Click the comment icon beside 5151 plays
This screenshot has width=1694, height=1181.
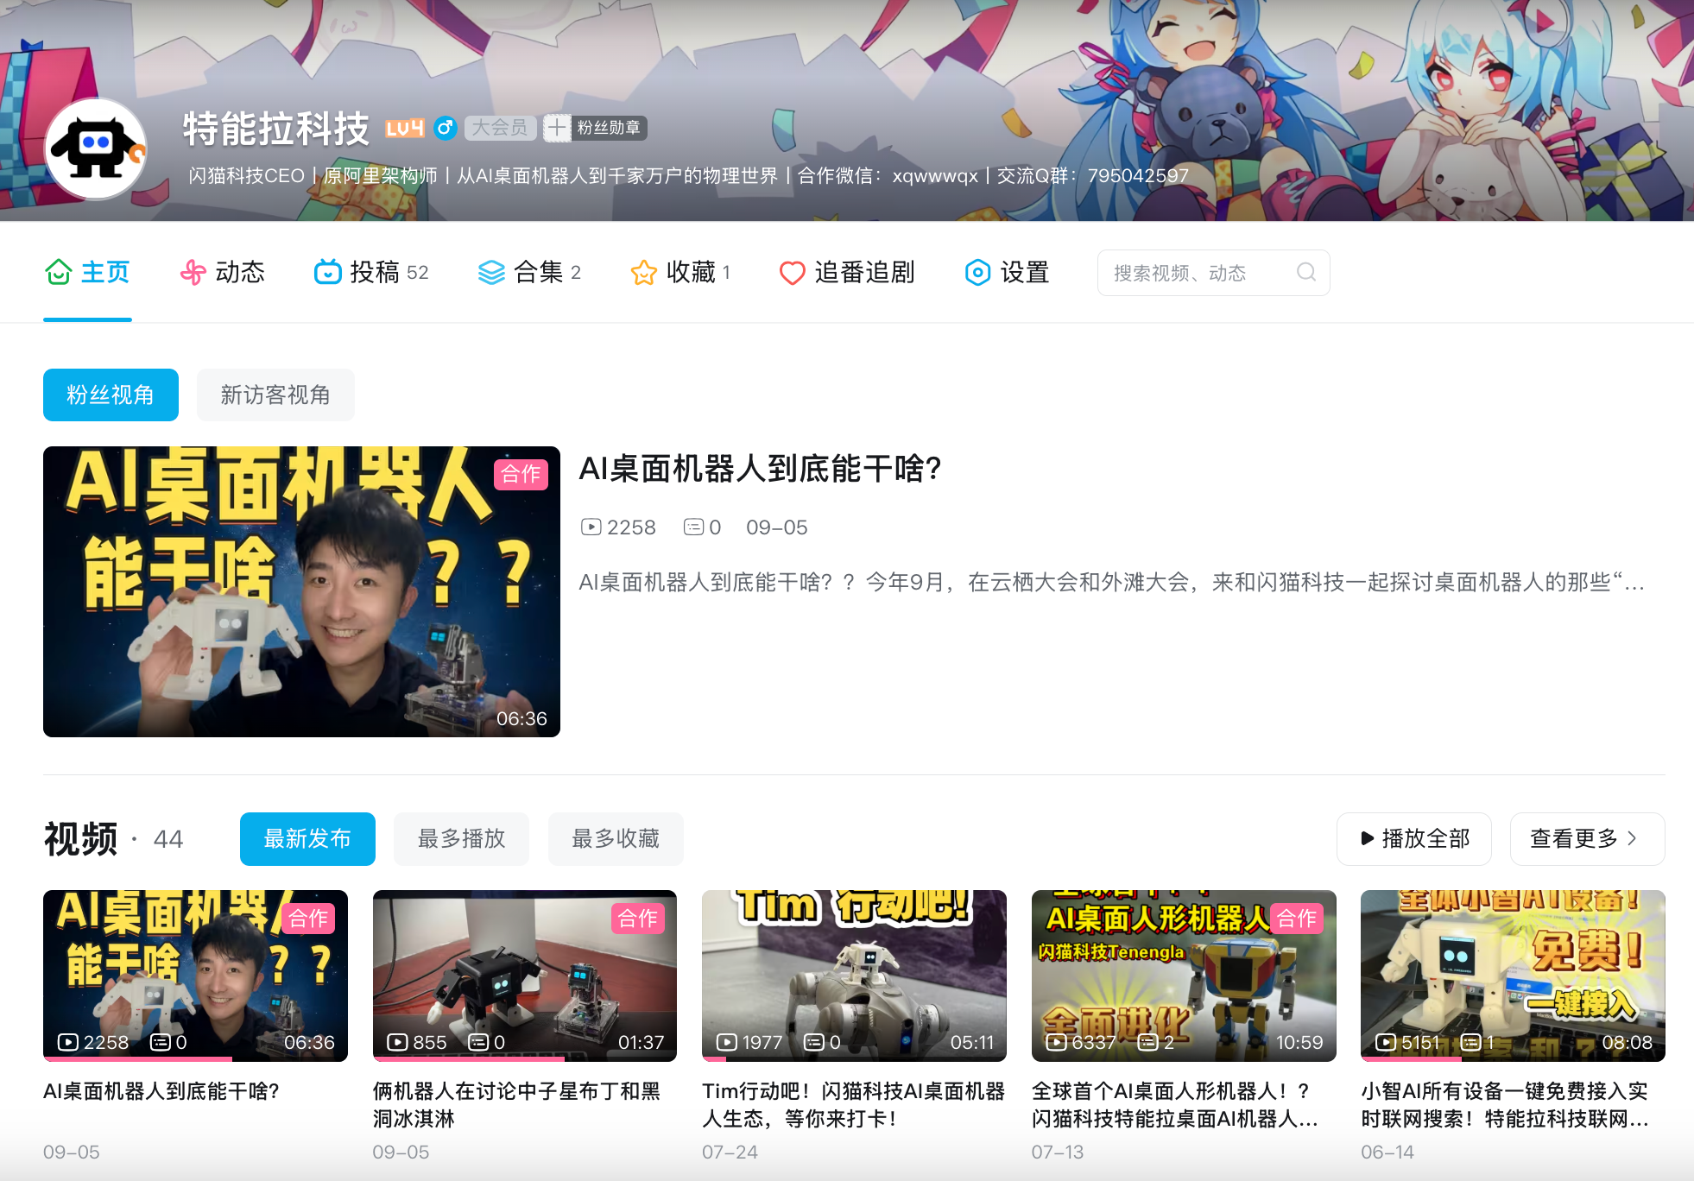[1471, 1042]
